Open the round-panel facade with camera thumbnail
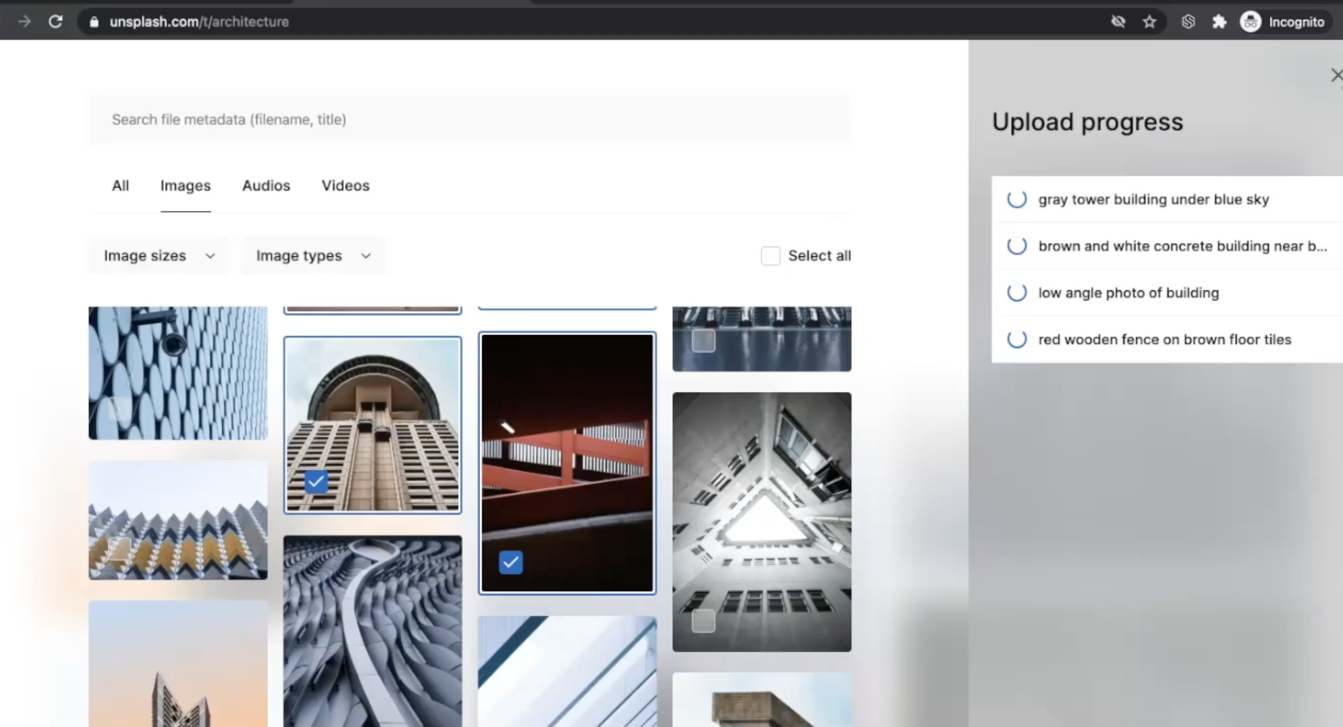The height and width of the screenshot is (727, 1343). click(x=178, y=373)
